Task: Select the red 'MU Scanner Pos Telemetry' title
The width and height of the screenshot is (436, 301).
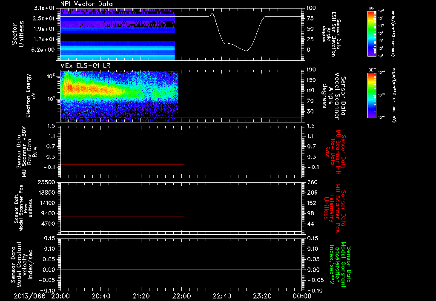Action: (335, 208)
